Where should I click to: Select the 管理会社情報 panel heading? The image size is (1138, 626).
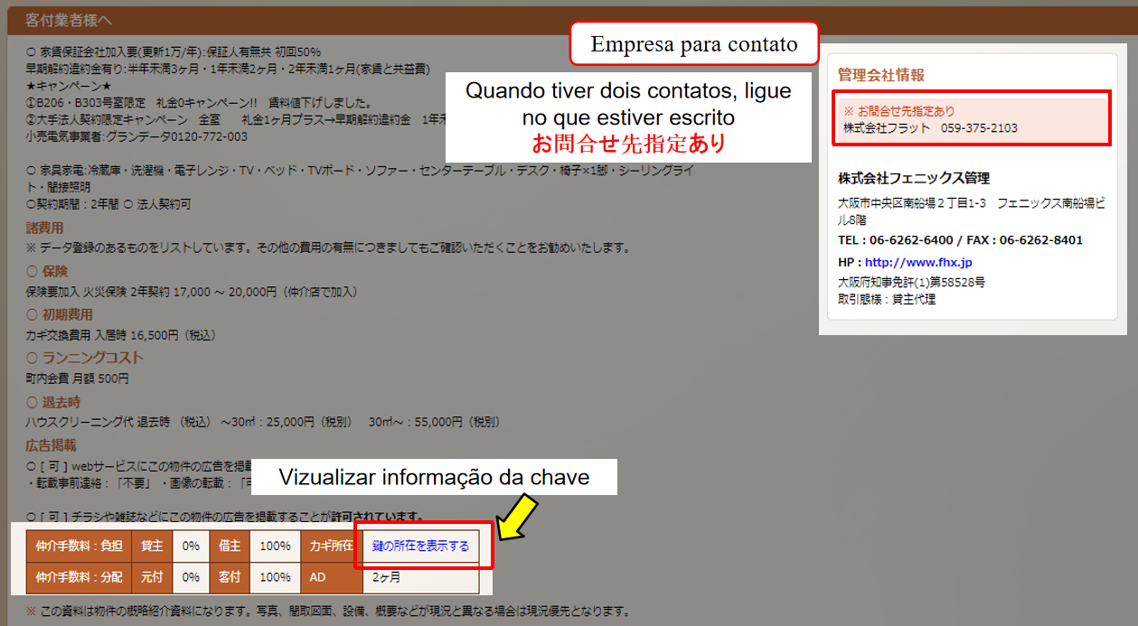880,75
